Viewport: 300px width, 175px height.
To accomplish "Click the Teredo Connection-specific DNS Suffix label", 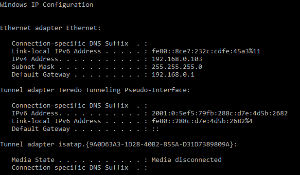I will (x=70, y=106).
